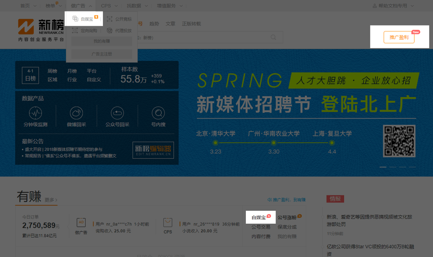Image resolution: width=433 pixels, height=257 pixels.
Task: Click the CPS shopping bag icon
Action: pyautogui.click(x=168, y=223)
